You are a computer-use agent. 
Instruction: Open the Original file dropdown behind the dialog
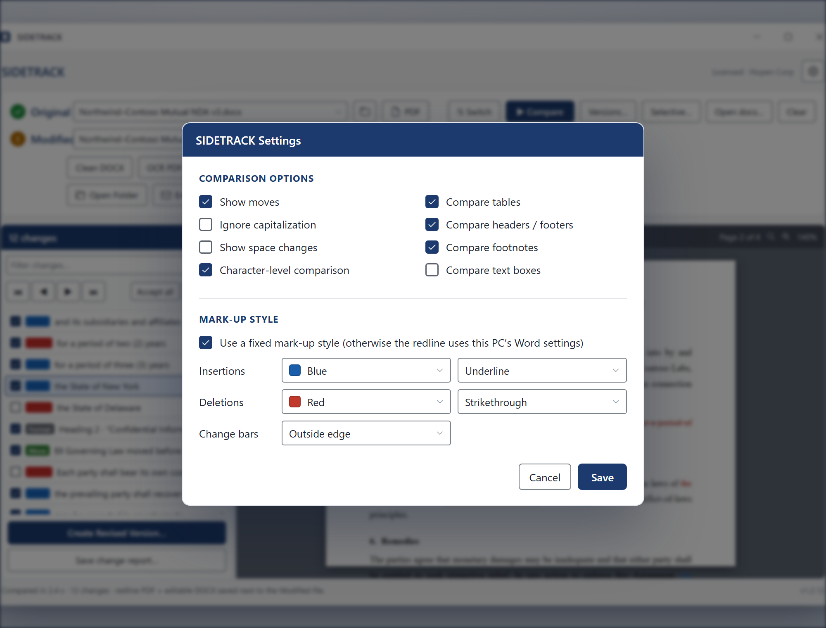point(210,112)
